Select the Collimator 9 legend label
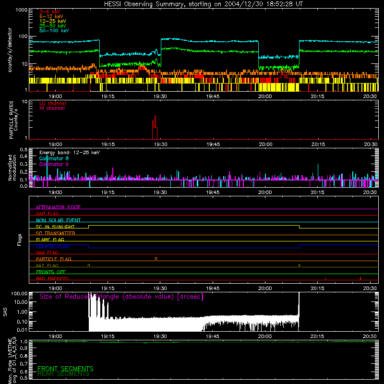Image resolution: width=384 pixels, height=384 pixels. coord(54,164)
